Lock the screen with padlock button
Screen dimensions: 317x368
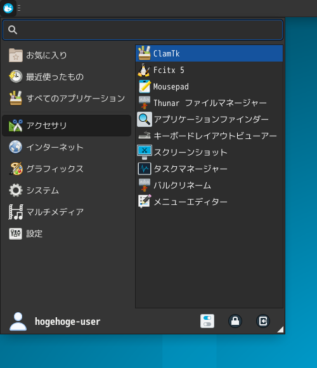(x=235, y=321)
